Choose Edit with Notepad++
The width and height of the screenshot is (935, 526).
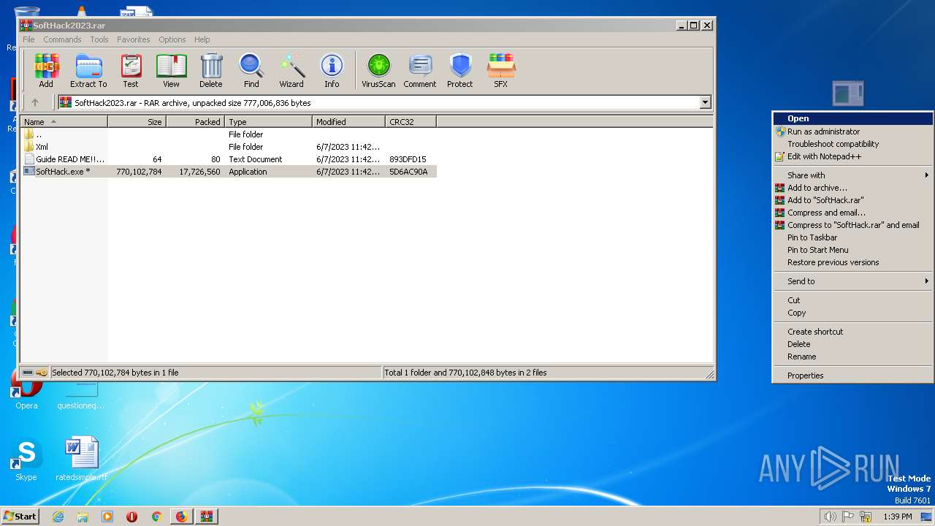[x=852, y=156]
